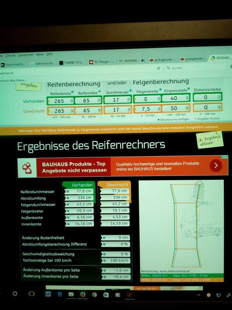Show info for Durchmesser

[130, 91]
